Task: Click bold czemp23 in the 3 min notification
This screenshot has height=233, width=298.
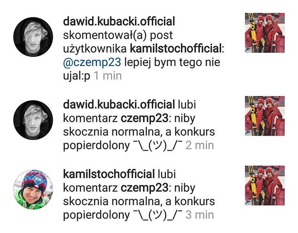Action: [x=144, y=188]
